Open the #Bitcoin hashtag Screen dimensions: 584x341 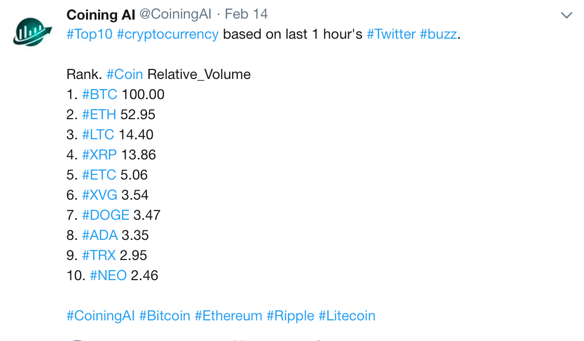[165, 316]
